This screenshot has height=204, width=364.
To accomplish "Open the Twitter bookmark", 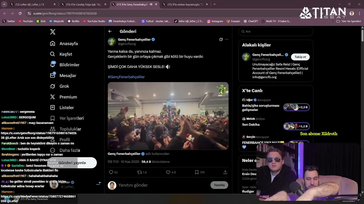I will click(x=9, y=21).
